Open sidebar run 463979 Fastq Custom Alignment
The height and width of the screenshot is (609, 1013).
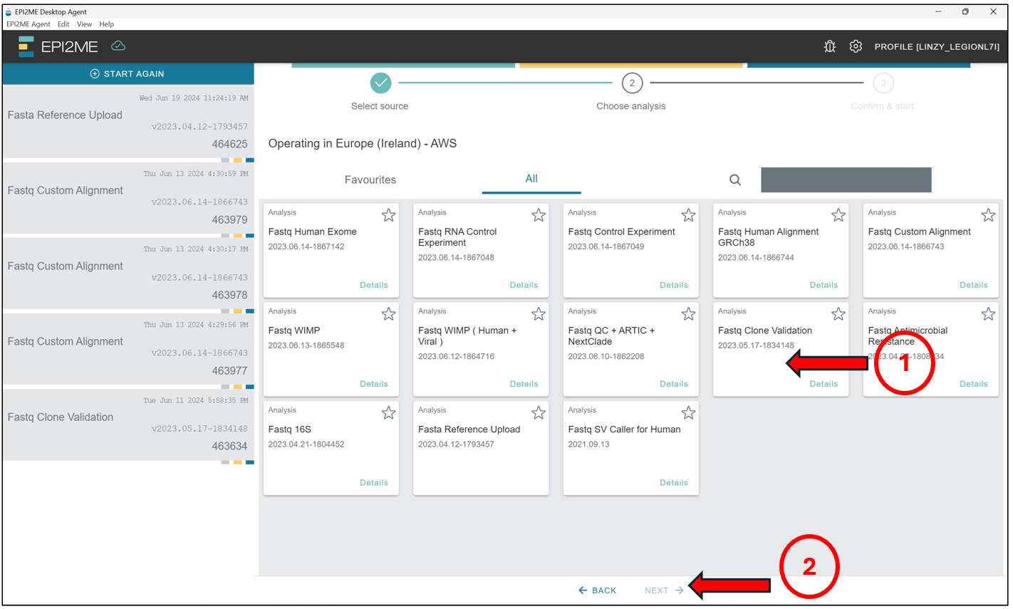(x=128, y=197)
